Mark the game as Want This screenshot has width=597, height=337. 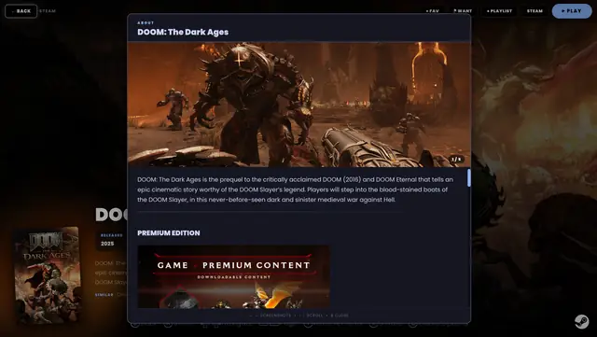(x=463, y=11)
